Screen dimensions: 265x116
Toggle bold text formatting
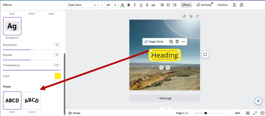click(x=129, y=5)
